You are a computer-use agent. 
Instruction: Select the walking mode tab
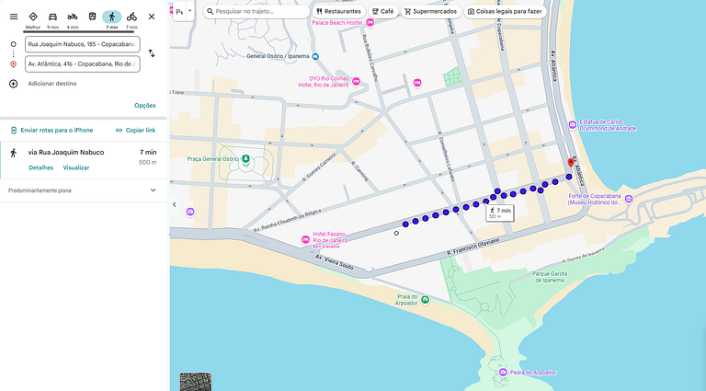112,19
